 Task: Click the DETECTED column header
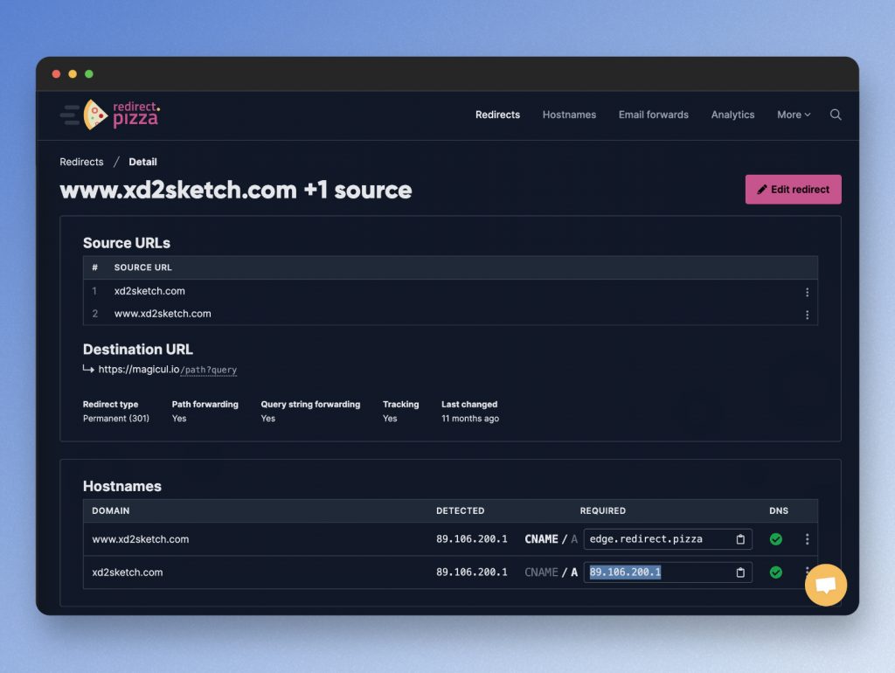pyautogui.click(x=460, y=511)
